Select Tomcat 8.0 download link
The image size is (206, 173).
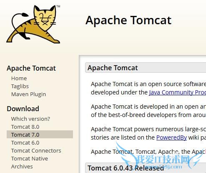pyautogui.click(x=25, y=127)
